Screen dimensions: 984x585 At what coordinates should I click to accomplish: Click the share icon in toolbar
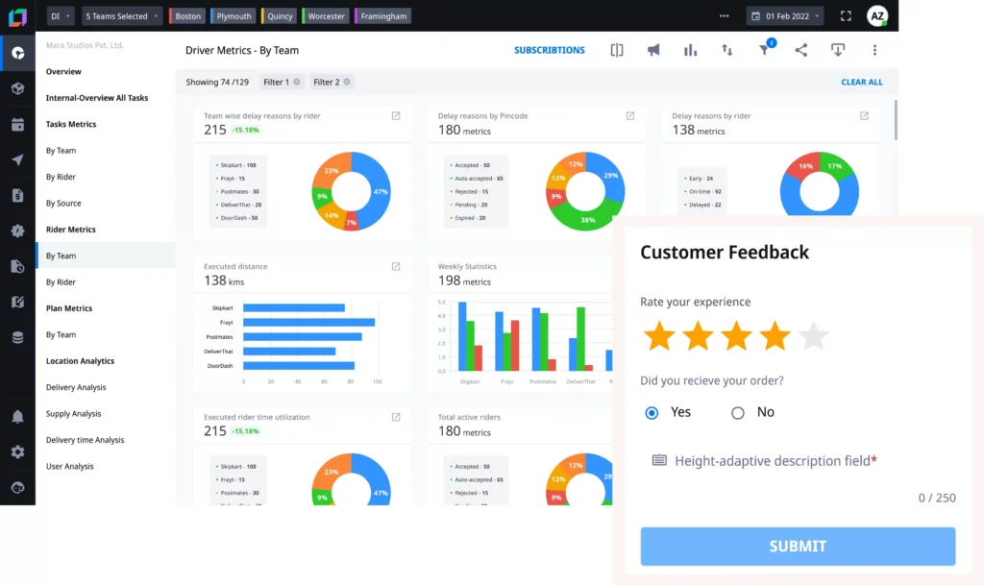801,50
